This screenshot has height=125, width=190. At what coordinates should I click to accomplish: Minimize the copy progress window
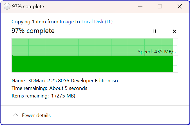tap(139, 6)
